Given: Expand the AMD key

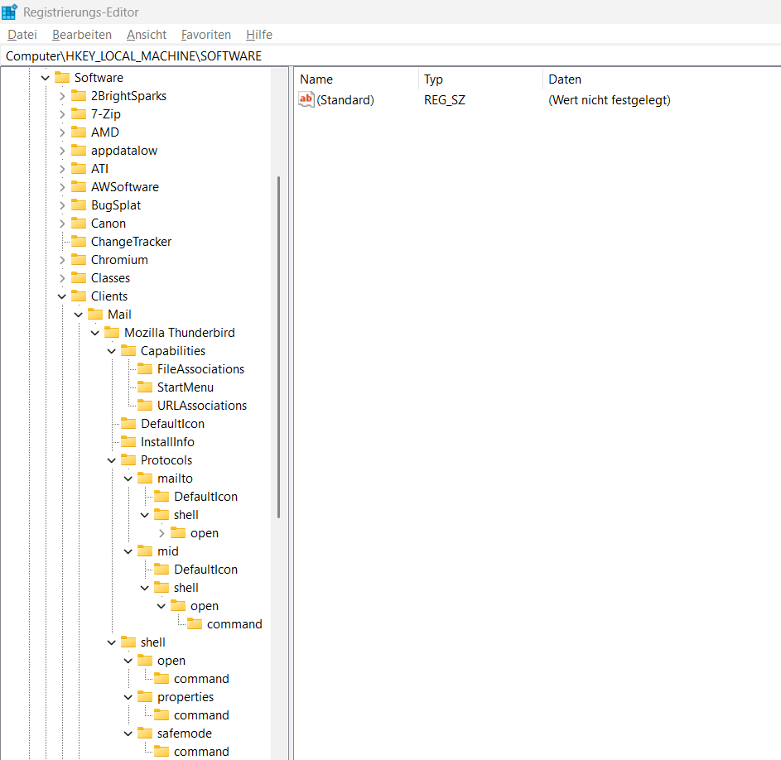Looking at the screenshot, I should pyautogui.click(x=62, y=132).
